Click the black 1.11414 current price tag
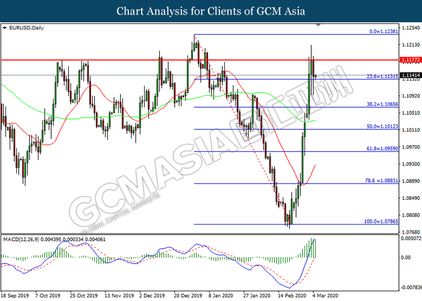This screenshot has width=422, height=301. point(411,75)
